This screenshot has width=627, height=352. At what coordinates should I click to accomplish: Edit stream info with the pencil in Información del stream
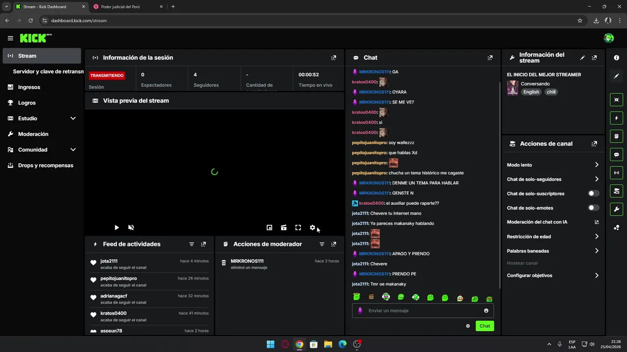(x=582, y=58)
